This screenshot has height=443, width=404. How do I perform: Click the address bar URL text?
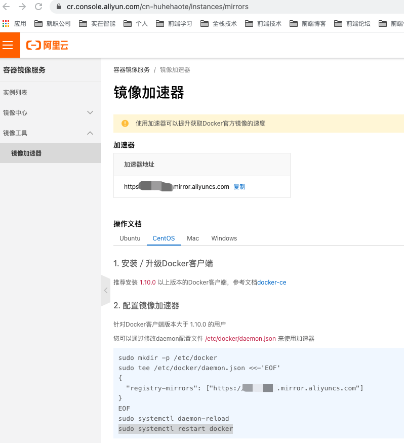coord(157,7)
